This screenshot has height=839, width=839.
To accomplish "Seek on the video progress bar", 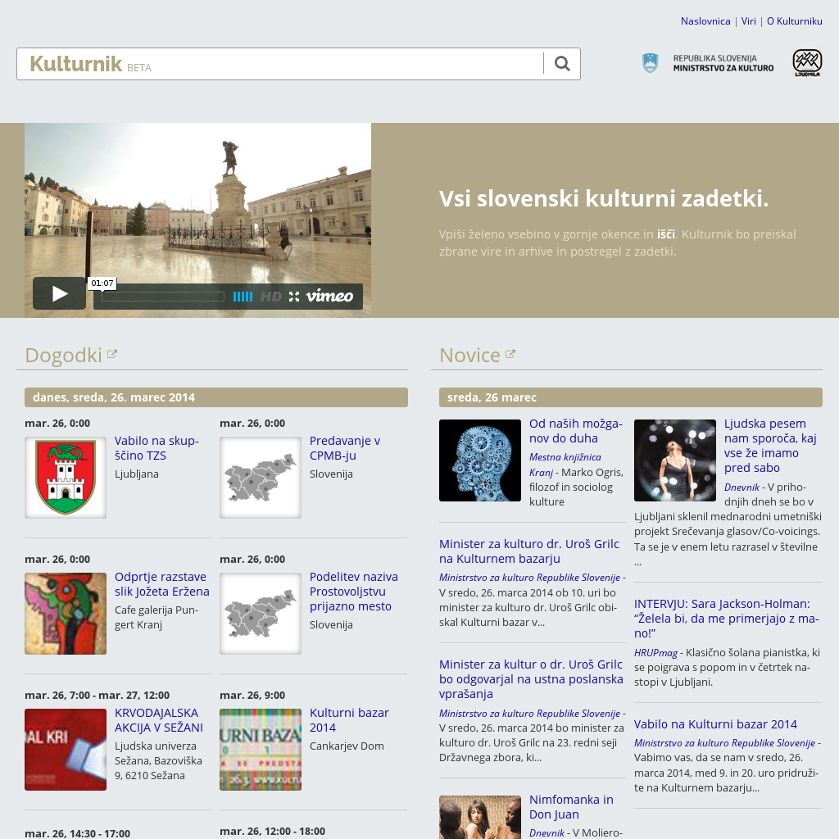I will click(x=163, y=297).
